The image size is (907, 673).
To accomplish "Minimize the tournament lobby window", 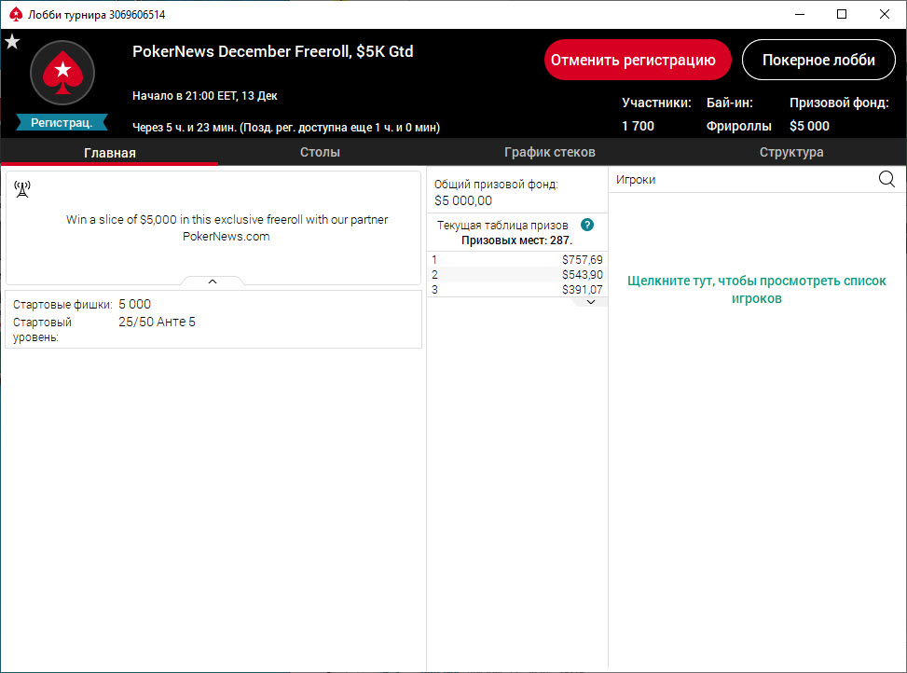I will 800,15.
